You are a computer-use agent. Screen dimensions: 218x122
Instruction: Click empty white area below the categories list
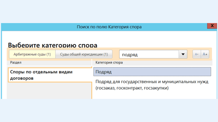click(x=152, y=95)
